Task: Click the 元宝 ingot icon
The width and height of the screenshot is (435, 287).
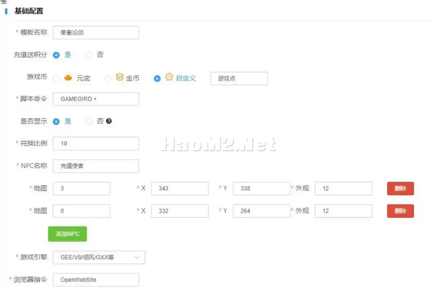Action: coord(68,77)
